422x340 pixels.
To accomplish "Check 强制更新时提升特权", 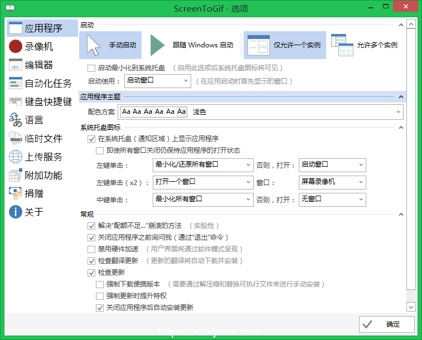I will 100,296.
